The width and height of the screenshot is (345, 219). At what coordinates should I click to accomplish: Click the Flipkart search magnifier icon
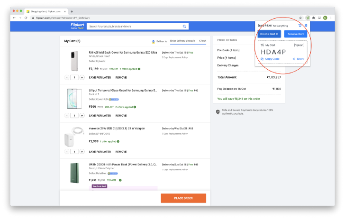click(184, 27)
